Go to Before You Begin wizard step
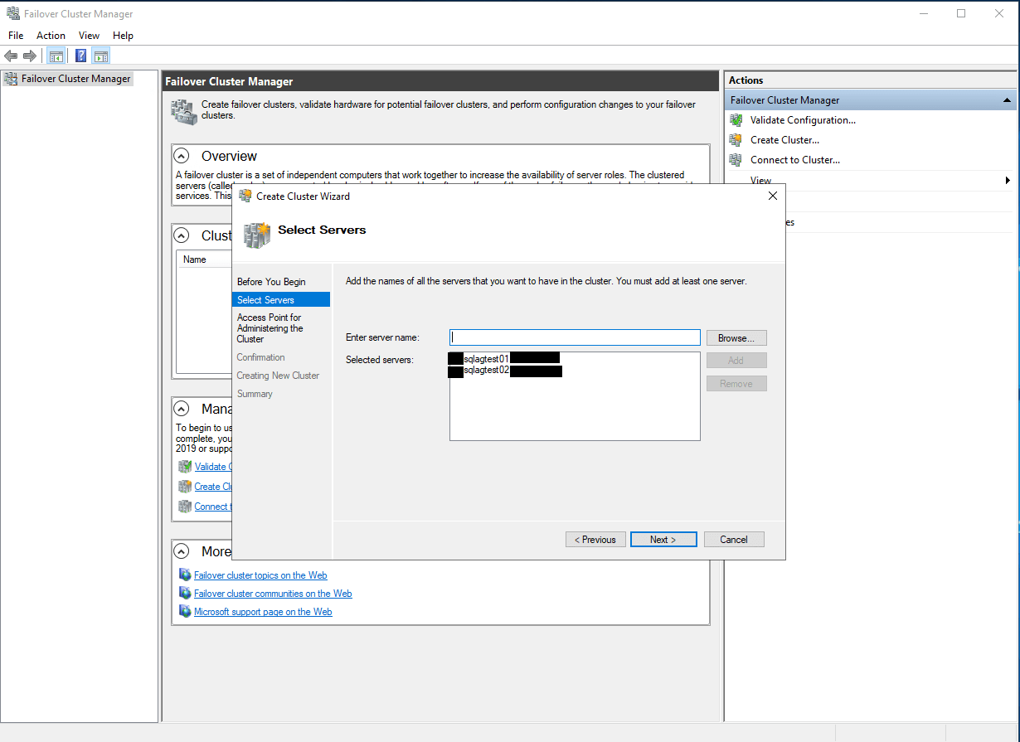 (x=271, y=282)
